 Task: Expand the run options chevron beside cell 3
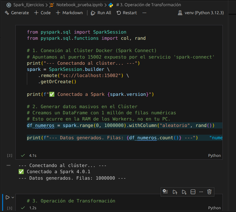pyautogui.click(x=13, y=197)
